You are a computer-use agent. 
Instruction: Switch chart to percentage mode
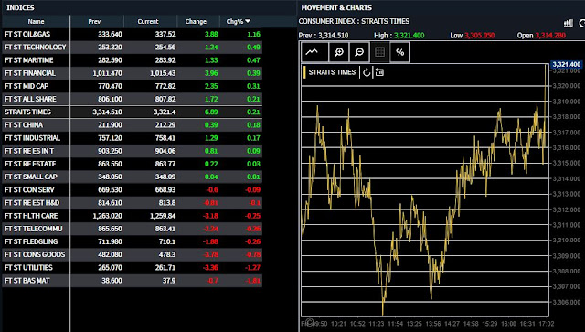click(400, 52)
